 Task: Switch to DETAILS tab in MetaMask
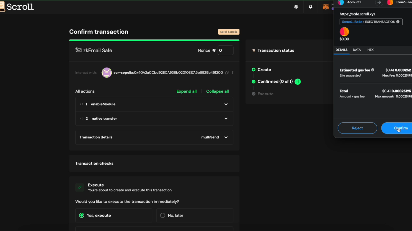(342, 50)
